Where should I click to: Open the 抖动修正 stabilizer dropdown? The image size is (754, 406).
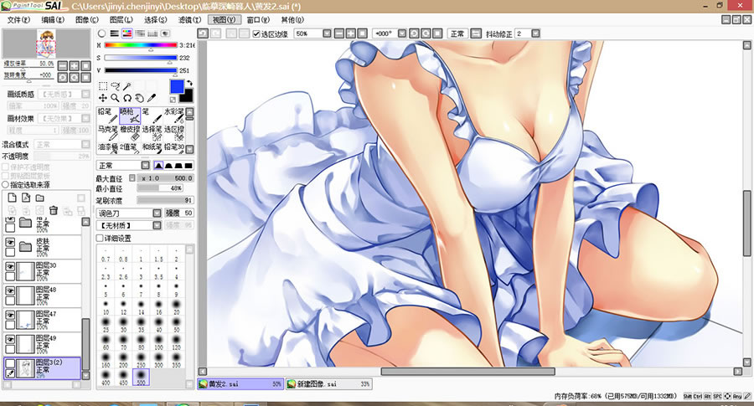coord(535,33)
